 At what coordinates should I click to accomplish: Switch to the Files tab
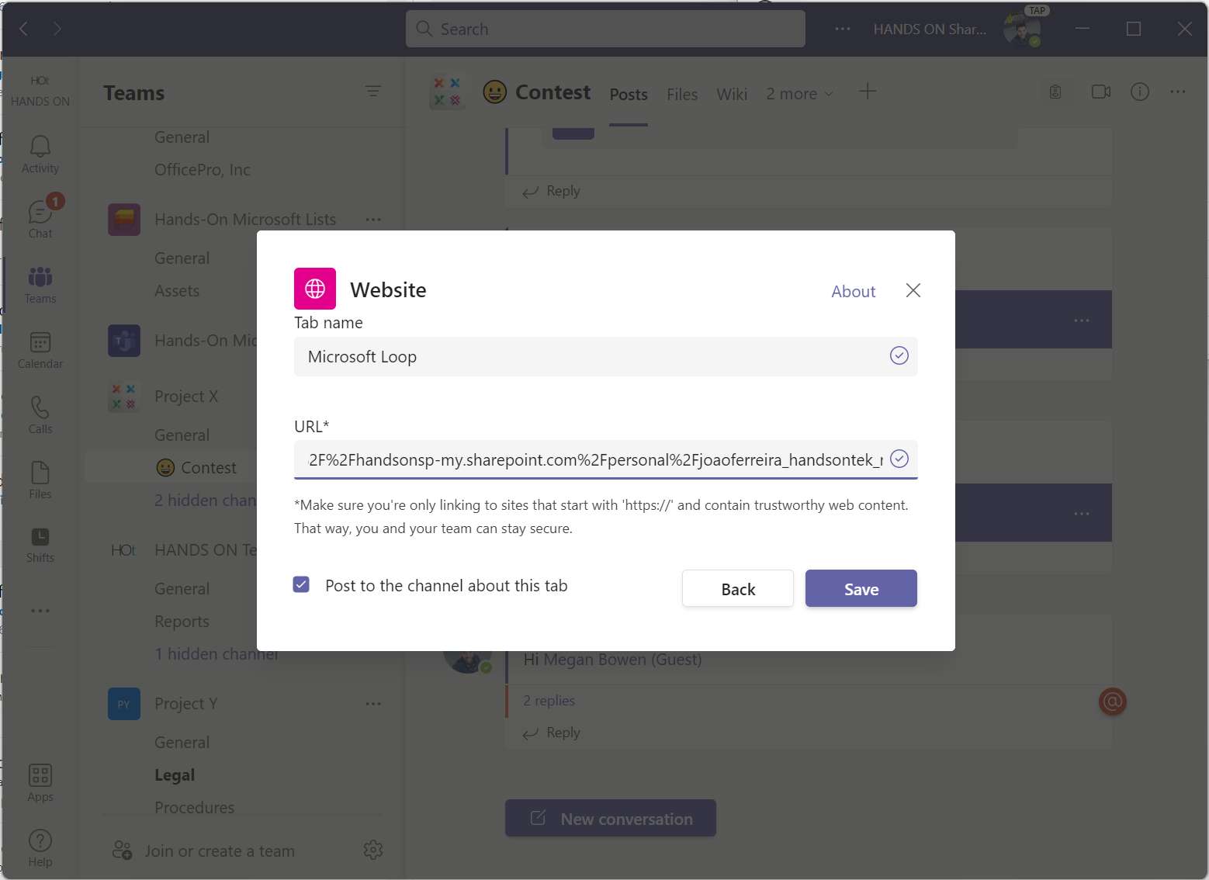tap(682, 95)
